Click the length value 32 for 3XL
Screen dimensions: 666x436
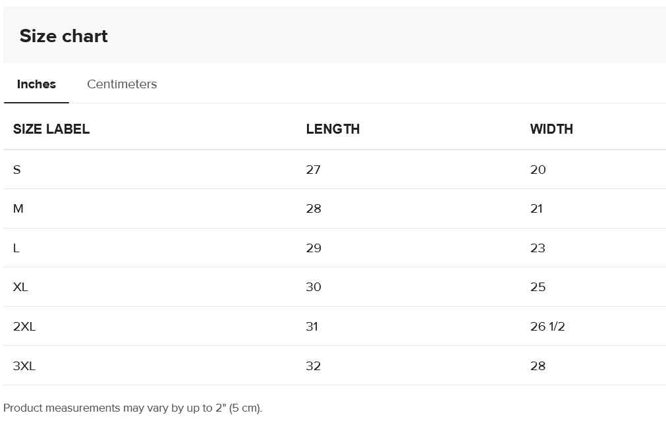tap(314, 366)
